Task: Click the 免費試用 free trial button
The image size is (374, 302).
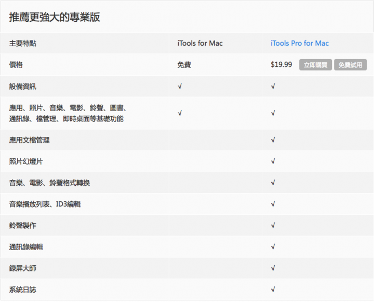Action: click(350, 65)
